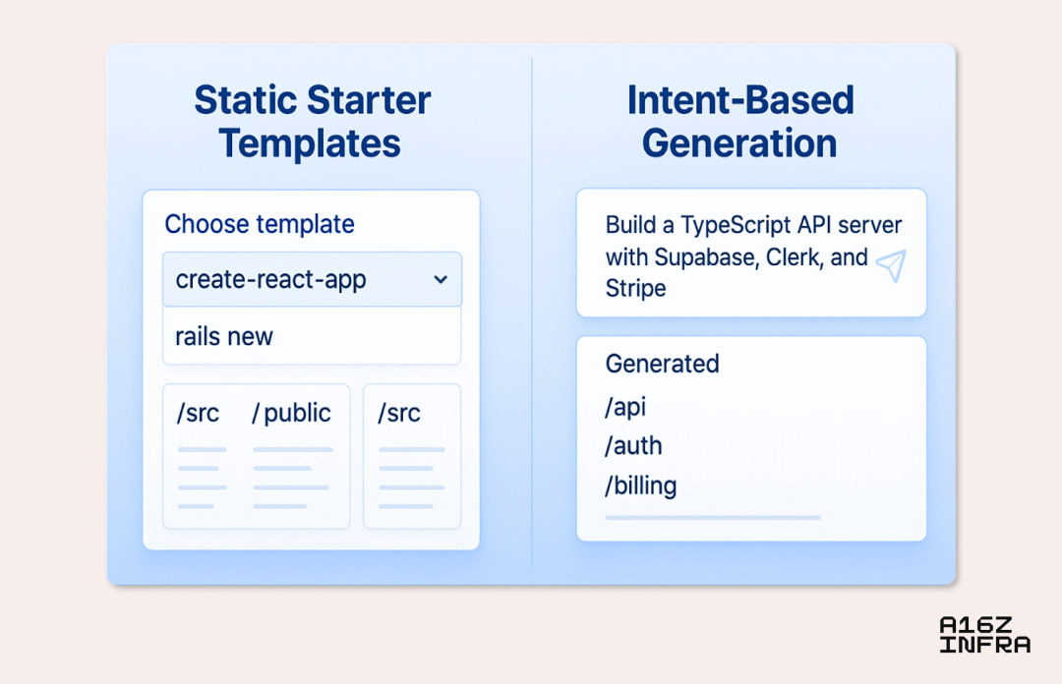Click the progress bar under /billing

click(x=713, y=517)
